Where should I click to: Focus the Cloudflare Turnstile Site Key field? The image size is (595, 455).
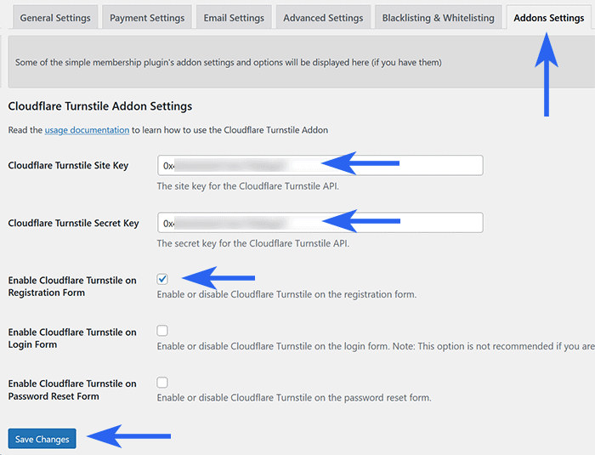tap(320, 166)
